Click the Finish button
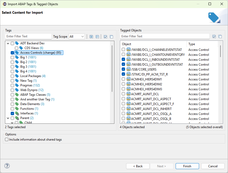Screen dimensions: 228x173 187,166
